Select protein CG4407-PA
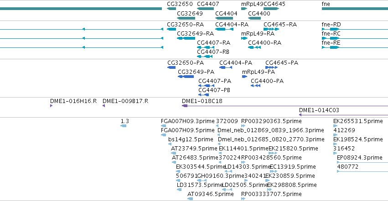The image size is (388, 201). (x=215, y=81)
